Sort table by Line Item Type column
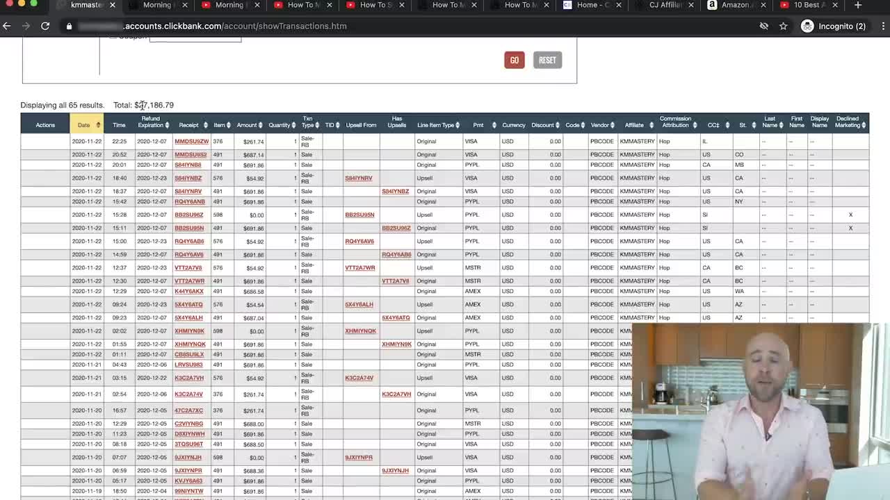The height and width of the screenshot is (500, 890). 438,125
